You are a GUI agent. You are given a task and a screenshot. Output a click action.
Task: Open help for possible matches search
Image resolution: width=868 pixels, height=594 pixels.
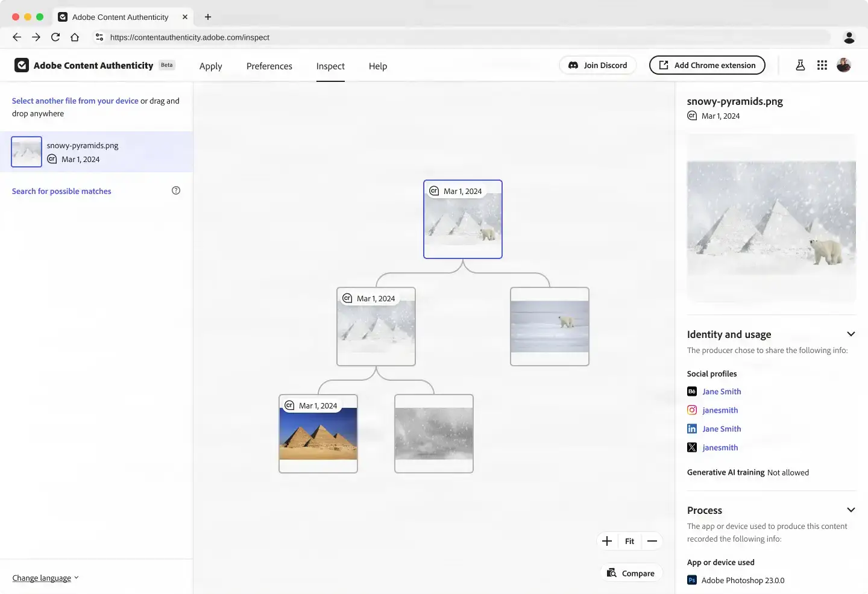point(175,190)
